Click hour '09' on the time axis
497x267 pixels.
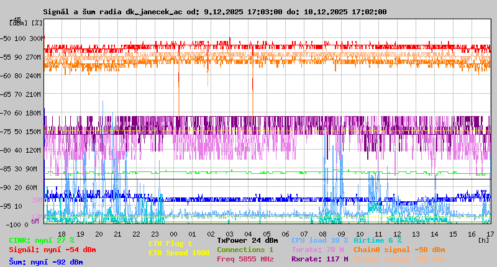pos(341,234)
